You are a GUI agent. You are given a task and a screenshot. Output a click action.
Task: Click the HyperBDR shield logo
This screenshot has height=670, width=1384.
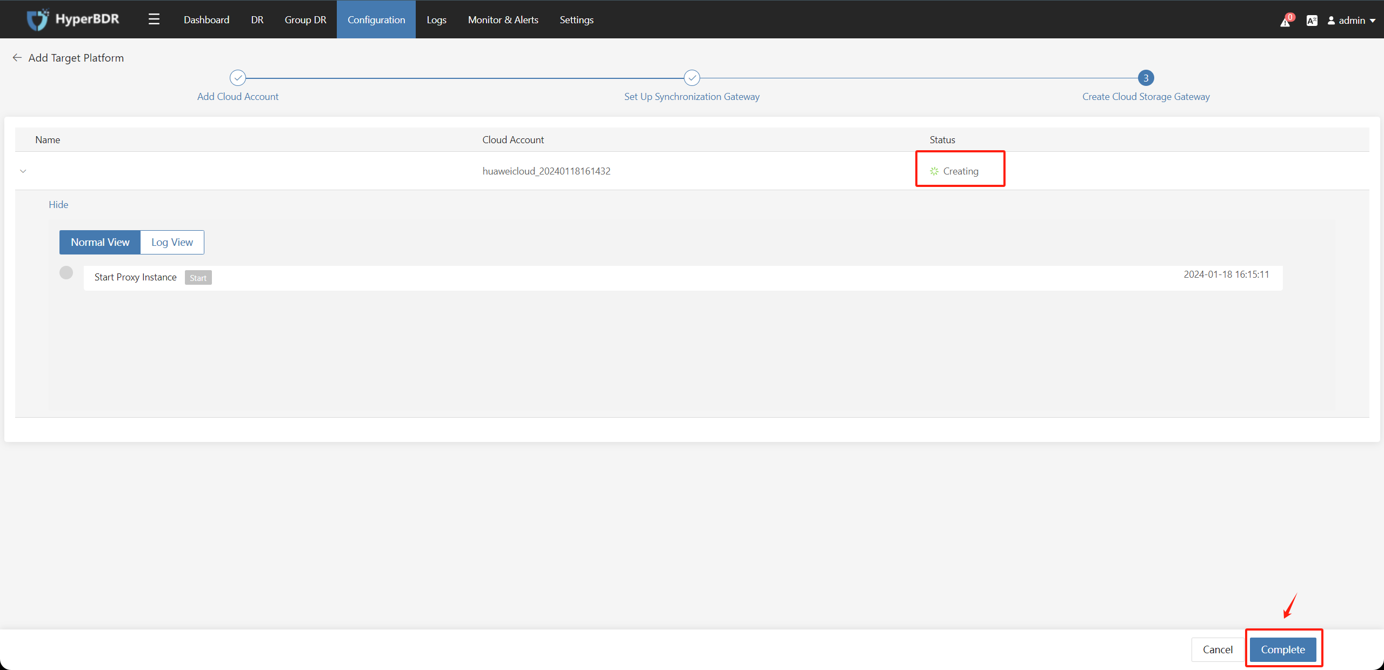(x=38, y=19)
